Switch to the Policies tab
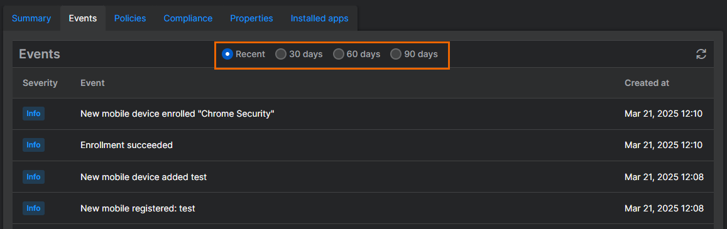 click(130, 18)
